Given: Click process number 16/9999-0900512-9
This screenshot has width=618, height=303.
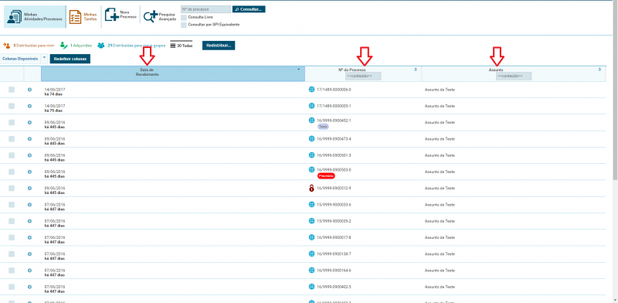Looking at the screenshot, I should click(334, 188).
